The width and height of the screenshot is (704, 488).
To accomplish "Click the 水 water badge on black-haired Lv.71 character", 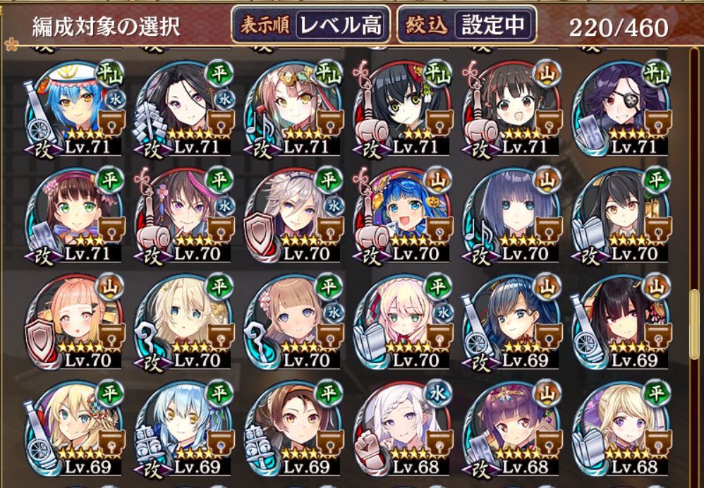I will [224, 99].
